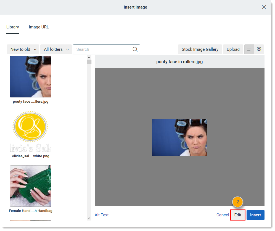
Task: Select Female Hand with Handbag thumbnail
Action: 31,186
